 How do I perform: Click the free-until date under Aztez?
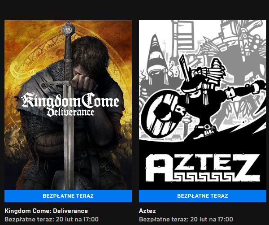pos(186,219)
